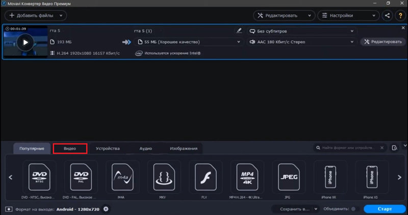Click the output name гта 5 (1)

point(143,31)
